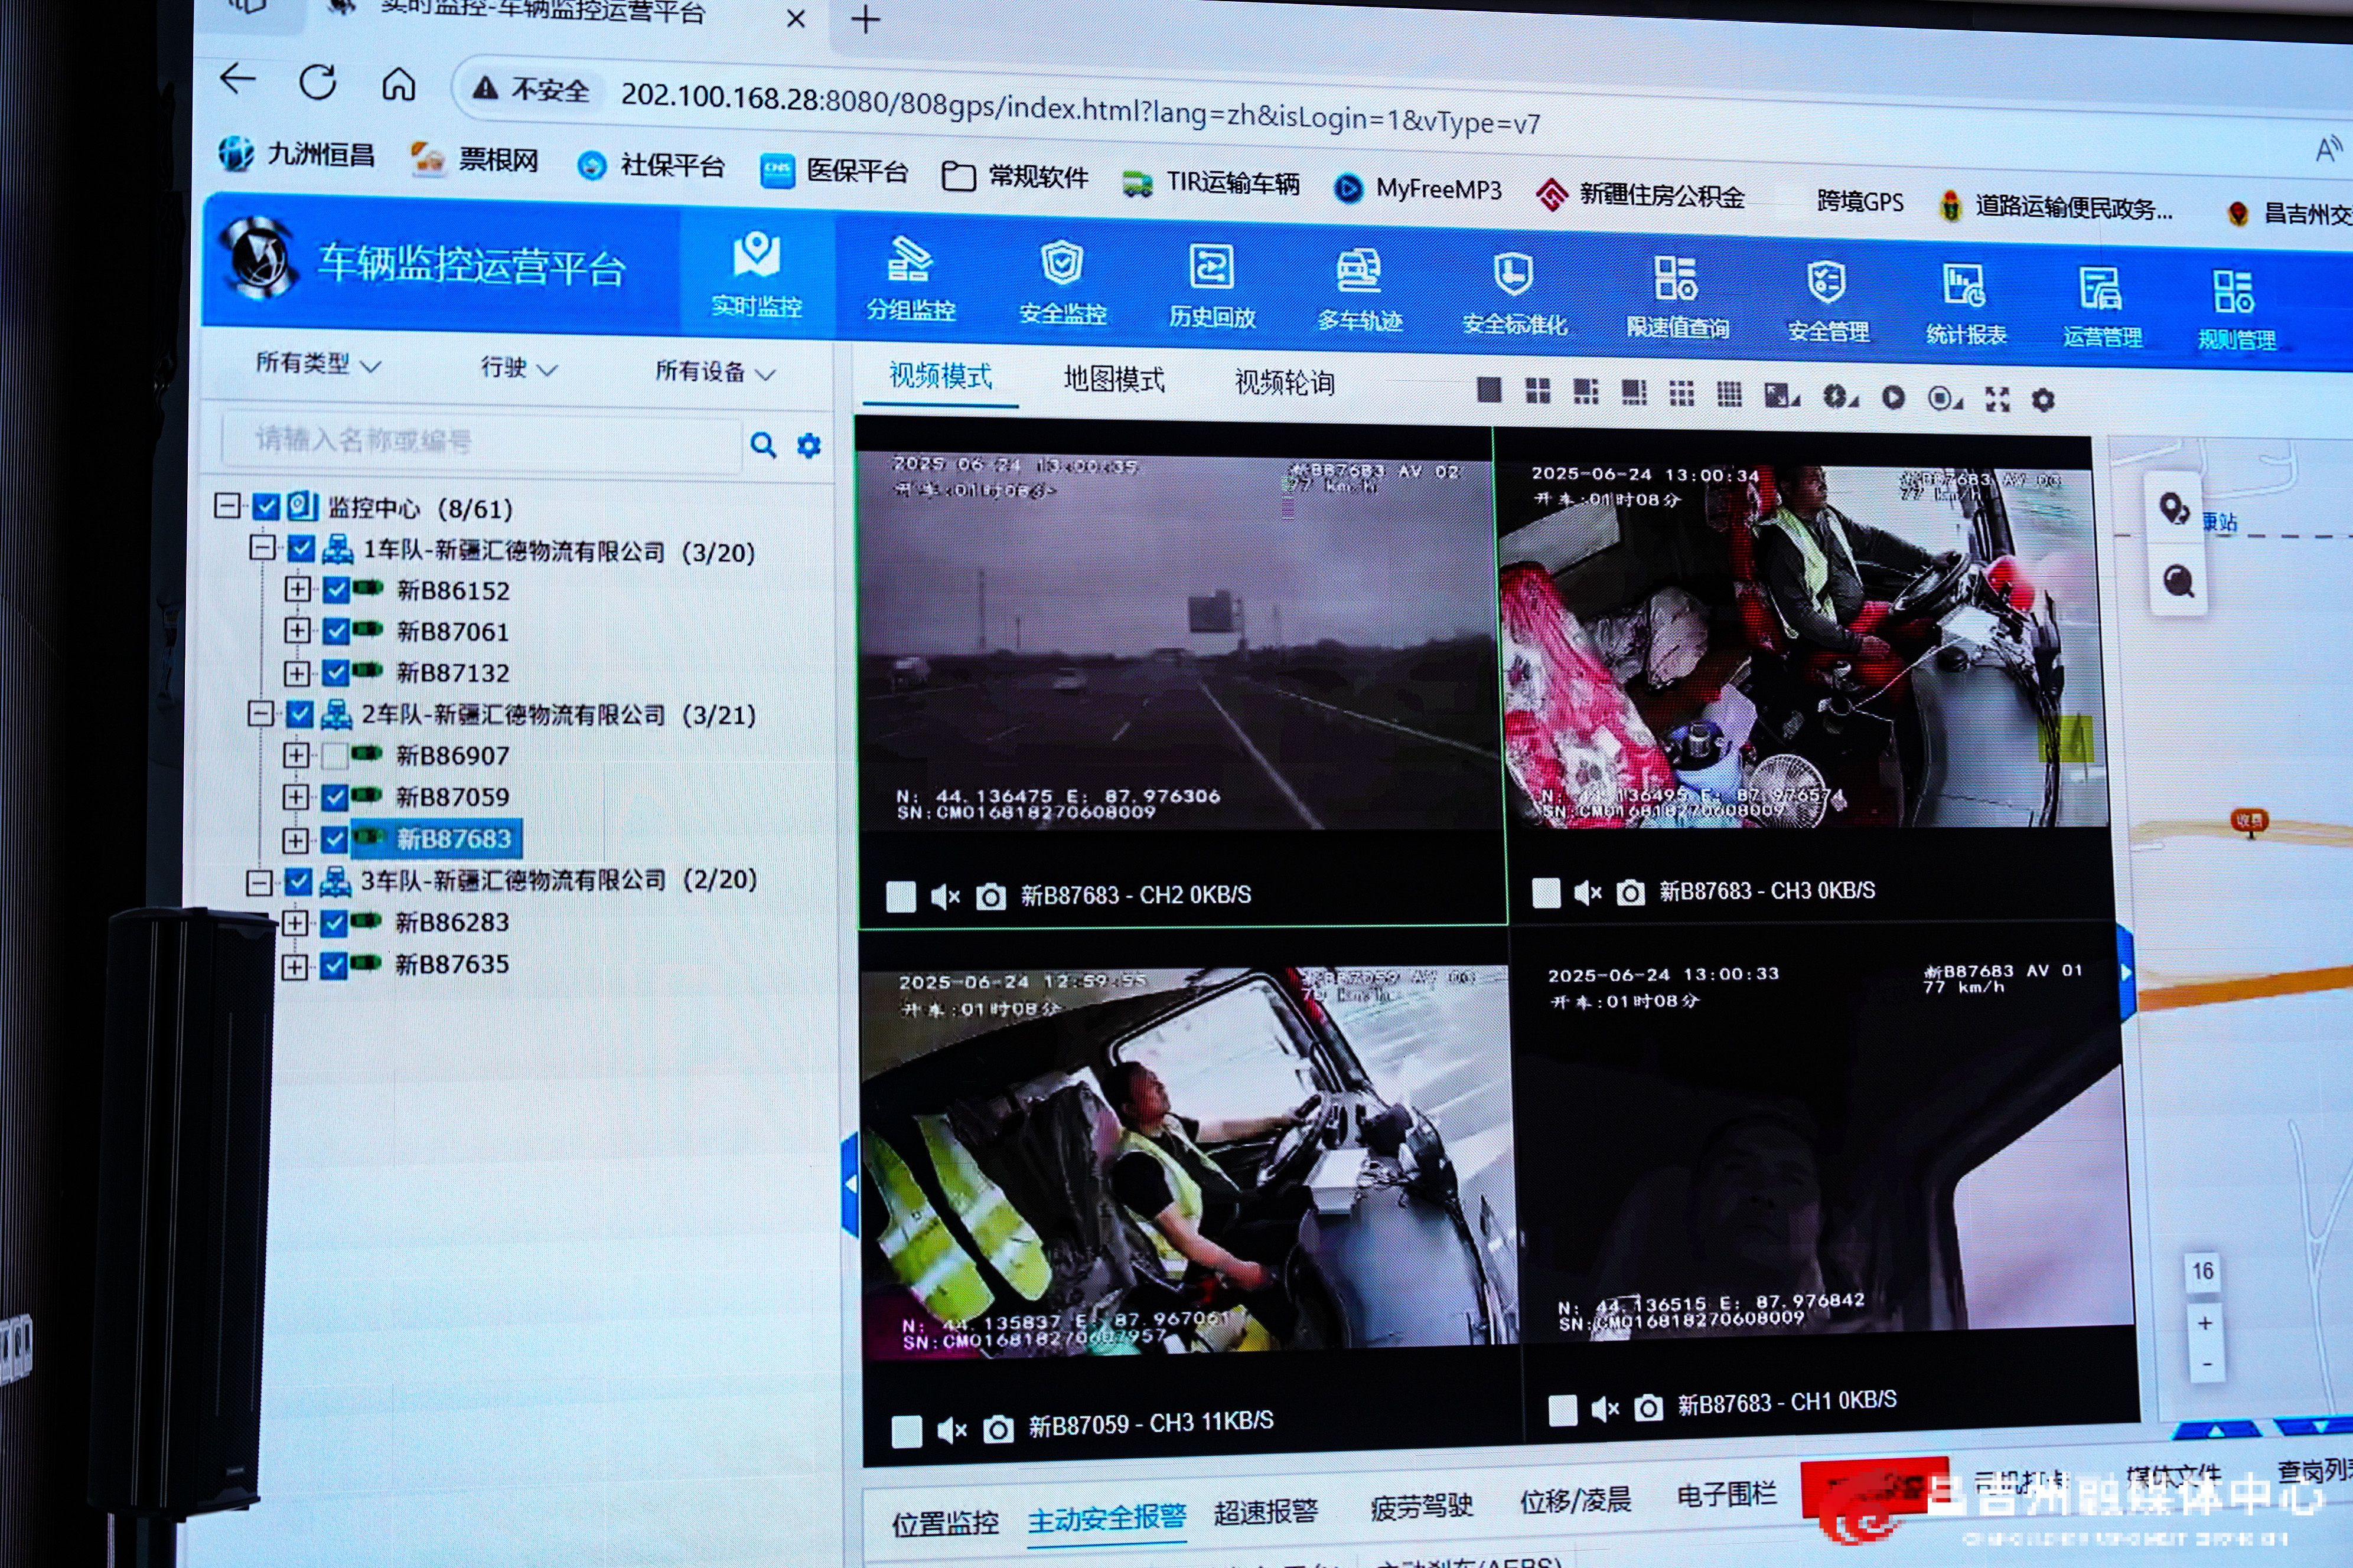Select the four-pane video layout icon

click(x=1537, y=392)
